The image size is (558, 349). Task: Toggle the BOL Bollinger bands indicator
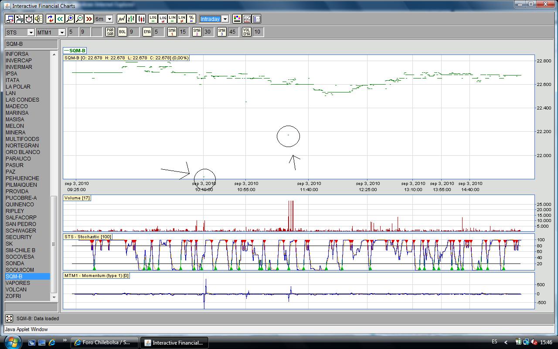pos(122,32)
